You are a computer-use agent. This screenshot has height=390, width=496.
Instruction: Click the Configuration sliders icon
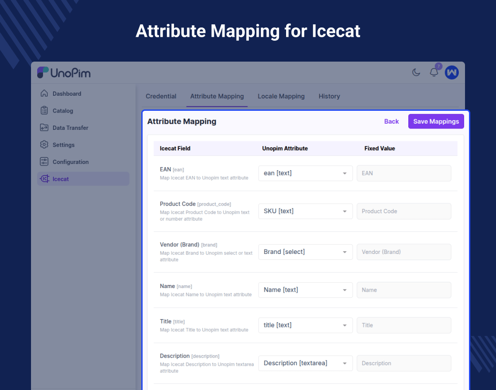44,162
